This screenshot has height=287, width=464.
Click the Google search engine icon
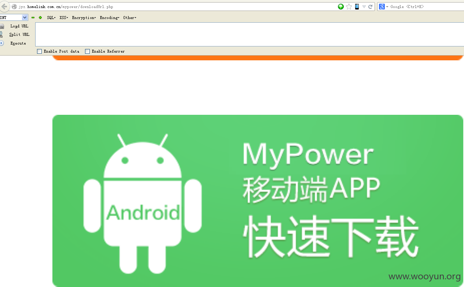click(x=382, y=7)
